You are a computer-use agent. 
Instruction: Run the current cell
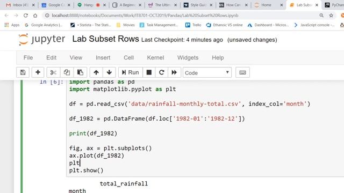pos(130,72)
